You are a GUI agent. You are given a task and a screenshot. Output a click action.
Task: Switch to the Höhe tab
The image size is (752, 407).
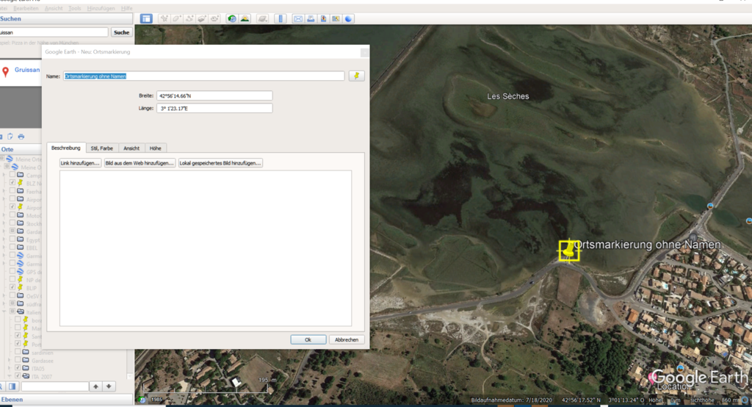156,148
